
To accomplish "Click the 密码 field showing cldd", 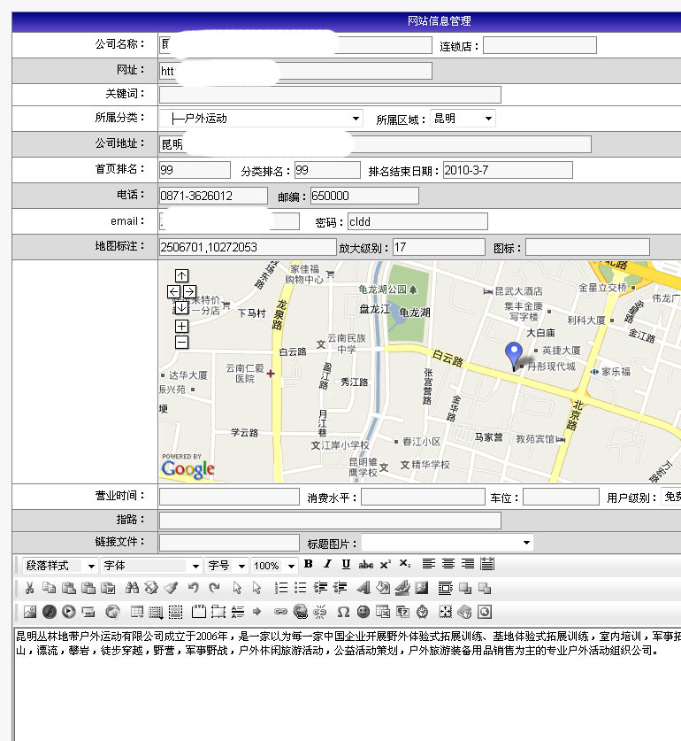I will (417, 221).
